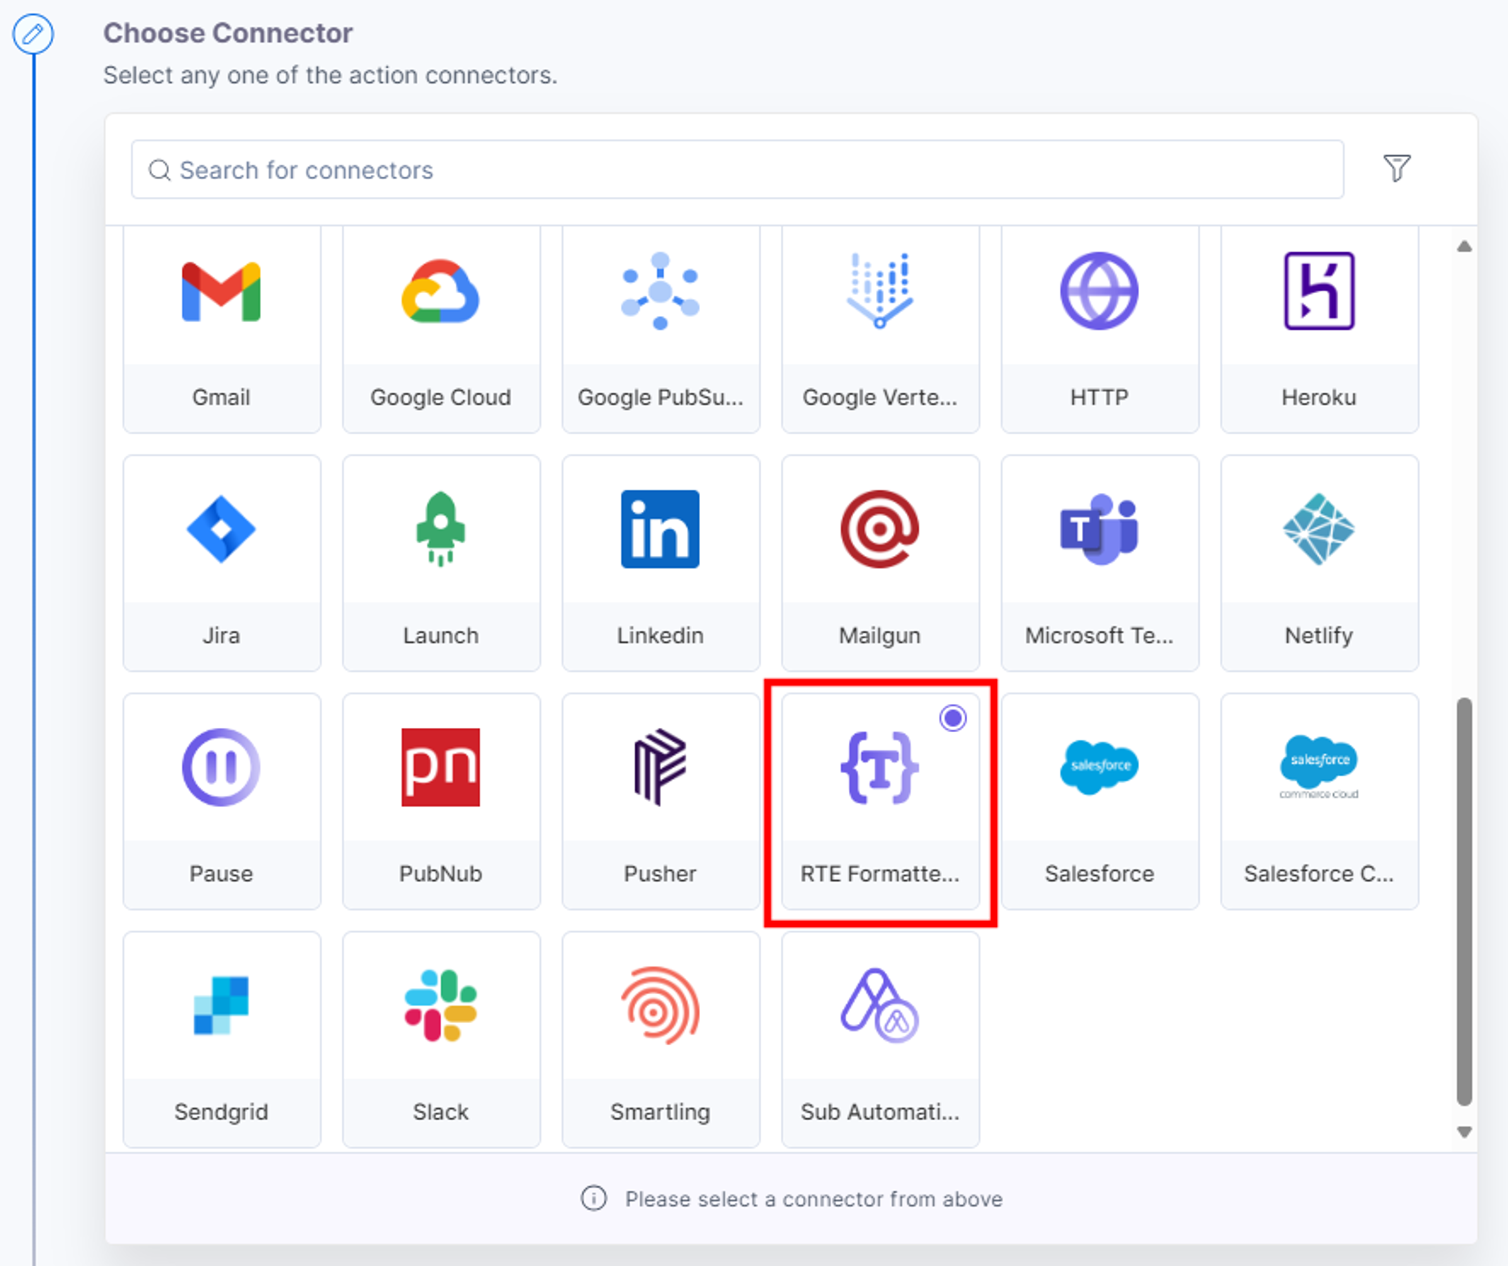Select the Slack connector

pyautogui.click(x=441, y=1040)
